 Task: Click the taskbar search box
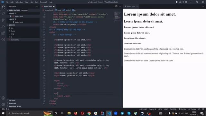(x=30, y=113)
